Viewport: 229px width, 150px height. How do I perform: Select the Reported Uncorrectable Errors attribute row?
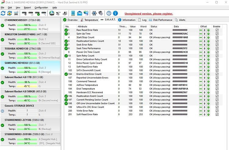143,78
